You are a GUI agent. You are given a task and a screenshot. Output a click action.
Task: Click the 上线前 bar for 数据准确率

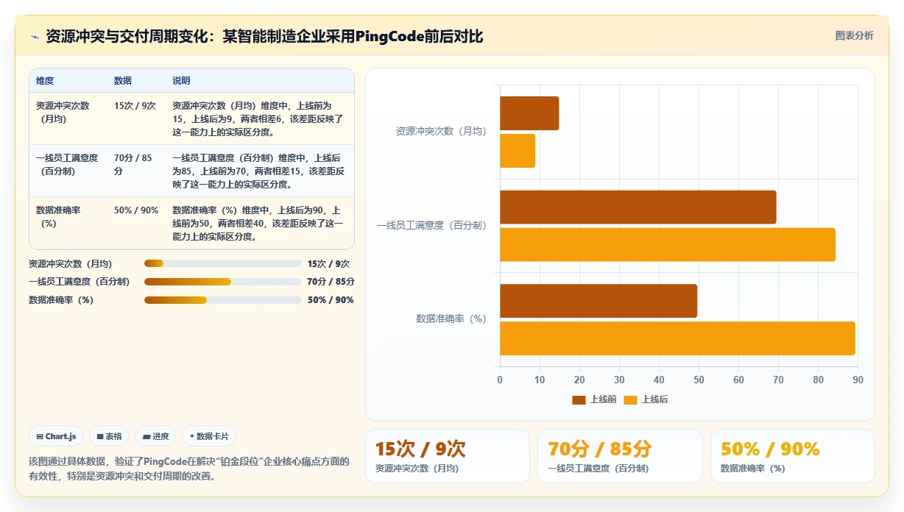coord(598,301)
